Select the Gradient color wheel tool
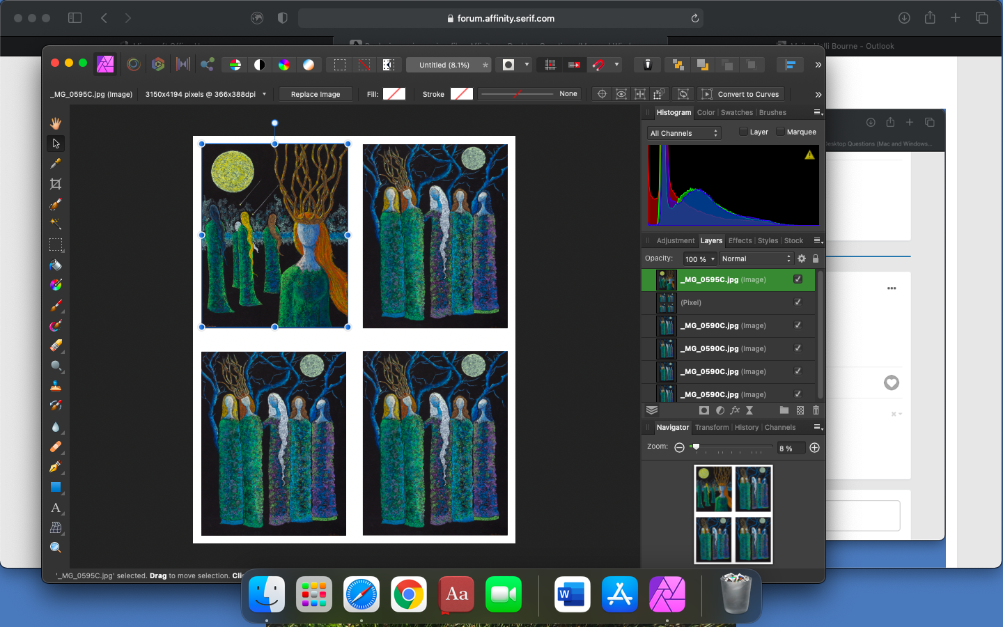Screen dimensions: 1003x627 56,285
